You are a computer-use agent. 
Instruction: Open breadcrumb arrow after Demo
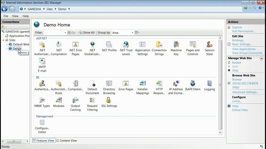[x=69, y=9]
